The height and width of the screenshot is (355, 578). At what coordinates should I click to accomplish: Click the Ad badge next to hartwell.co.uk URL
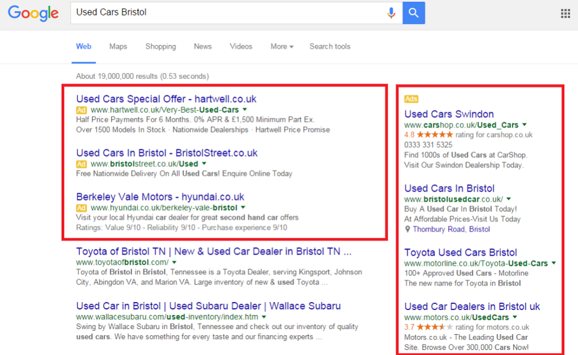click(81, 110)
